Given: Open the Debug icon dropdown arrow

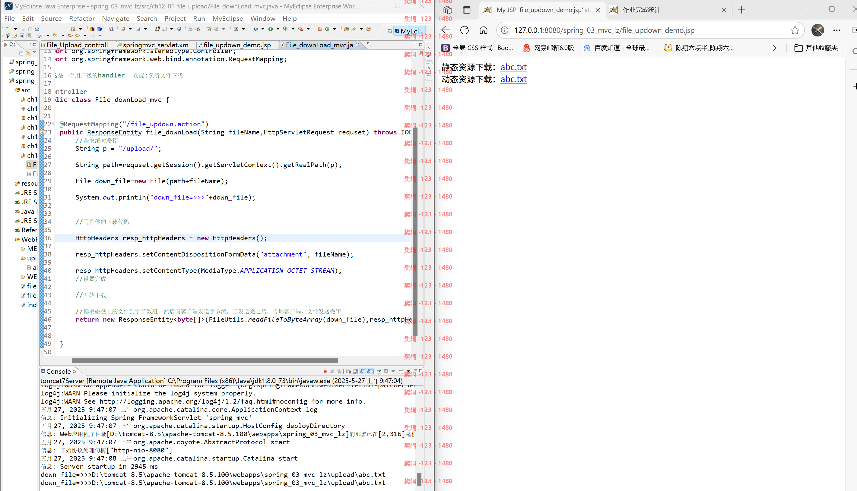Looking at the screenshot, I should tap(263, 29).
